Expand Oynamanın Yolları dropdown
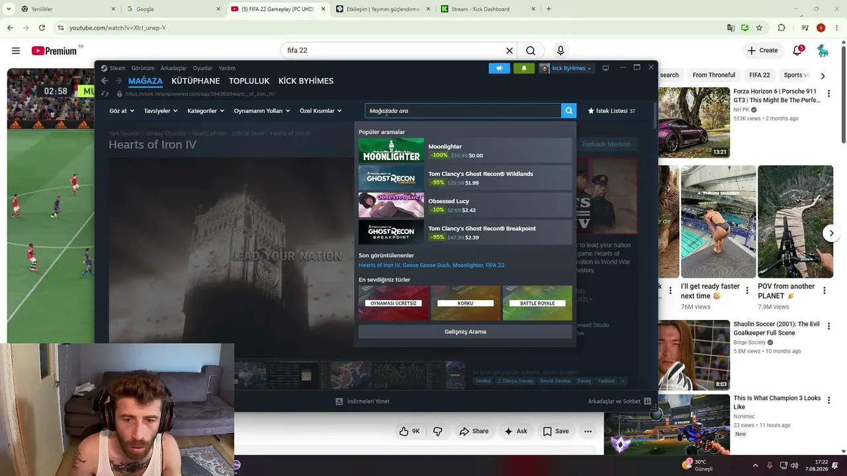The height and width of the screenshot is (476, 847). coord(261,111)
